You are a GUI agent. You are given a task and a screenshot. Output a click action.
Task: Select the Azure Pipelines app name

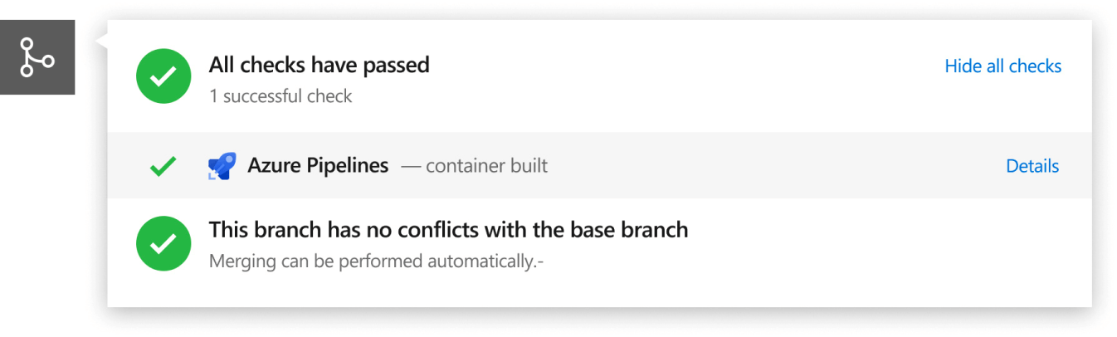[318, 166]
